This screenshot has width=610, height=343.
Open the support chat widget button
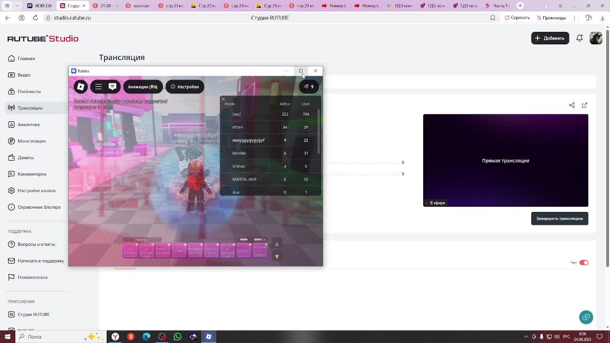click(586, 317)
